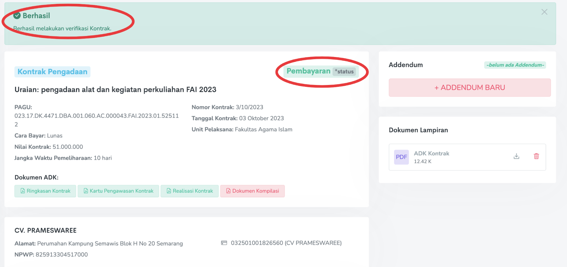Click the 12.42 K file size text

pos(422,161)
